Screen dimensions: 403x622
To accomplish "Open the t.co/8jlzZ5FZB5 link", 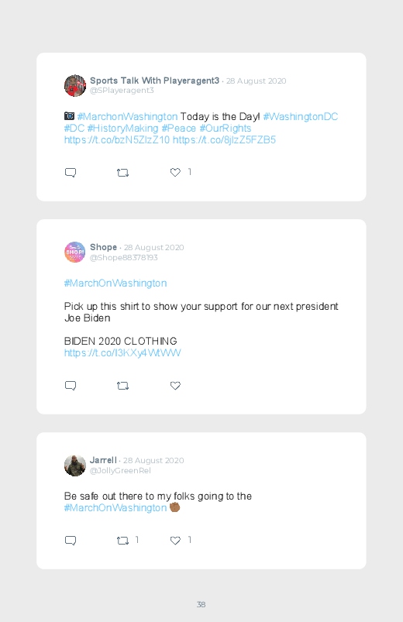I will pyautogui.click(x=224, y=139).
